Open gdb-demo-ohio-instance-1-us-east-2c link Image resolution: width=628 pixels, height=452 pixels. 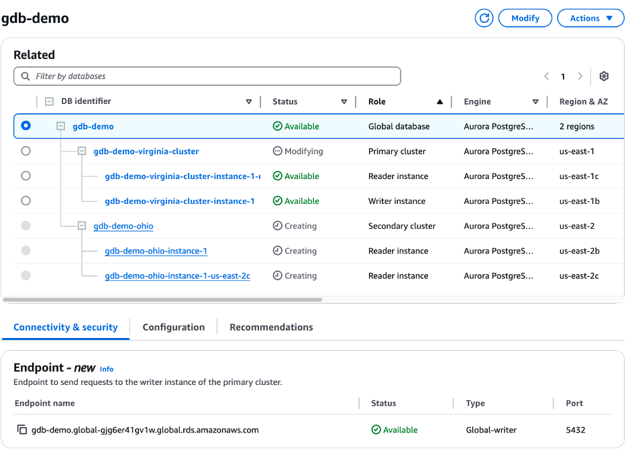(x=177, y=276)
